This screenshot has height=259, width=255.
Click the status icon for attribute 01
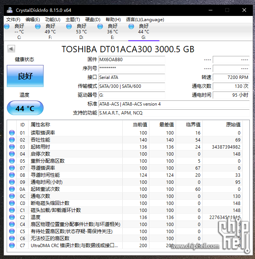12,133
